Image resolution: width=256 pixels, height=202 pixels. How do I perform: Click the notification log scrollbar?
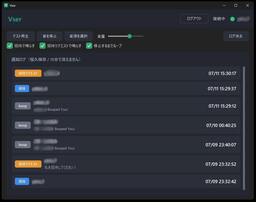point(244,128)
